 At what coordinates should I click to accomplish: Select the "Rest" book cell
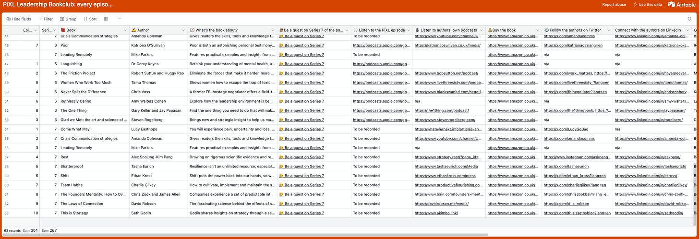[x=94, y=157]
